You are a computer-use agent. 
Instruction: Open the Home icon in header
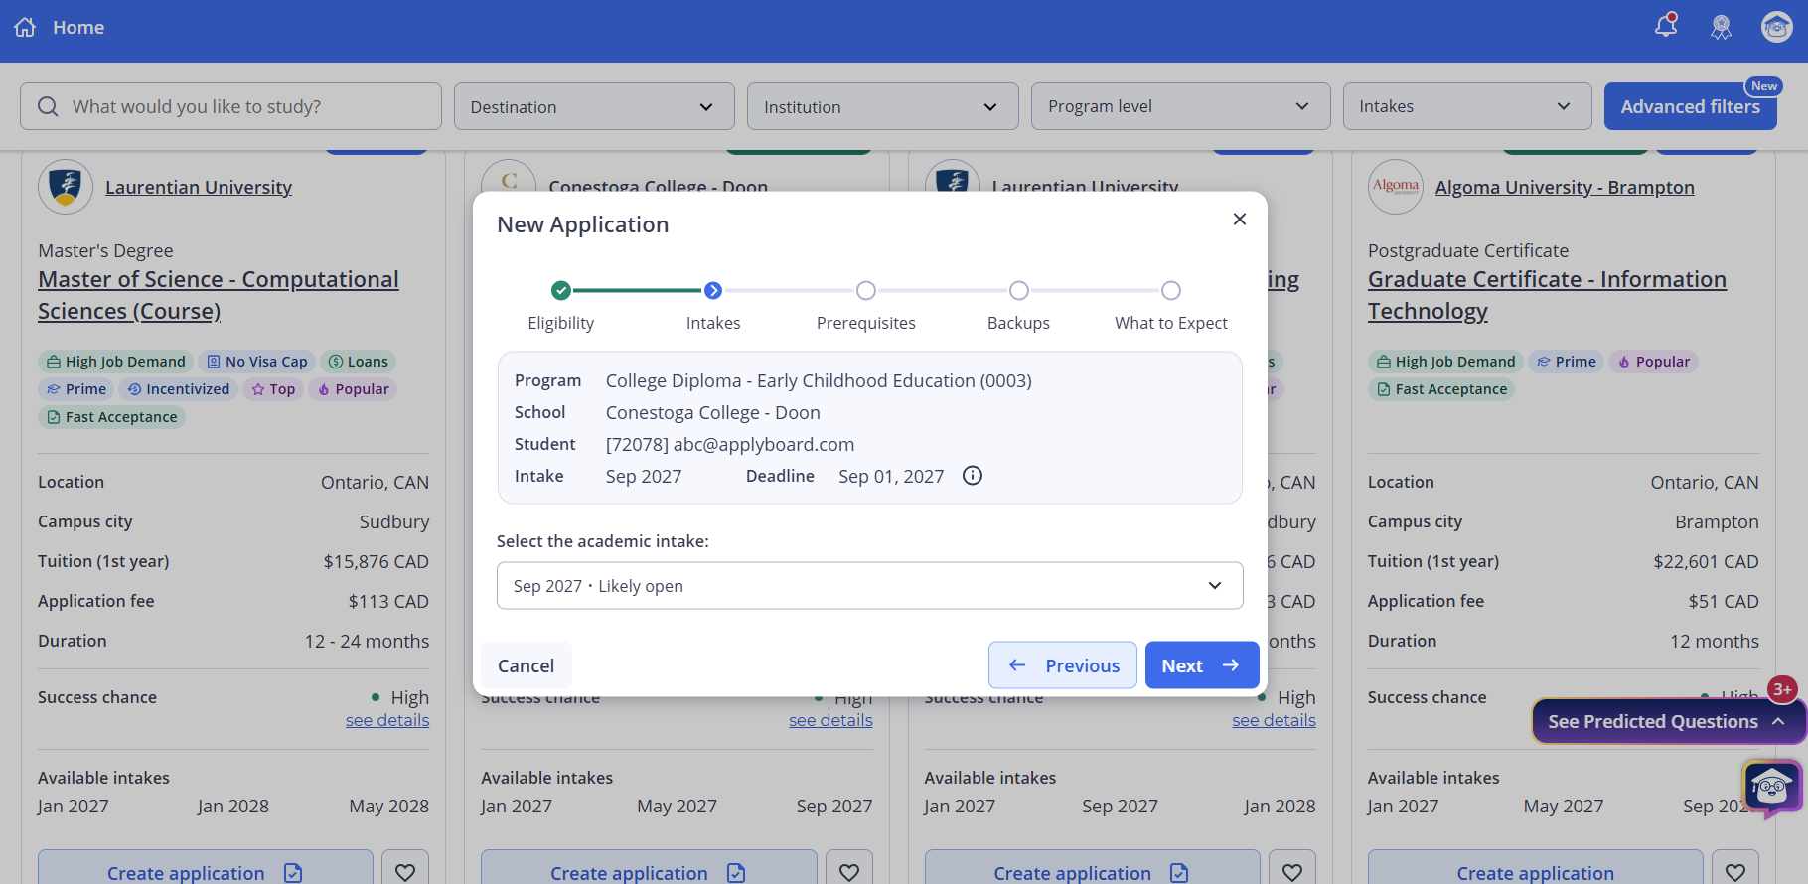click(x=26, y=27)
